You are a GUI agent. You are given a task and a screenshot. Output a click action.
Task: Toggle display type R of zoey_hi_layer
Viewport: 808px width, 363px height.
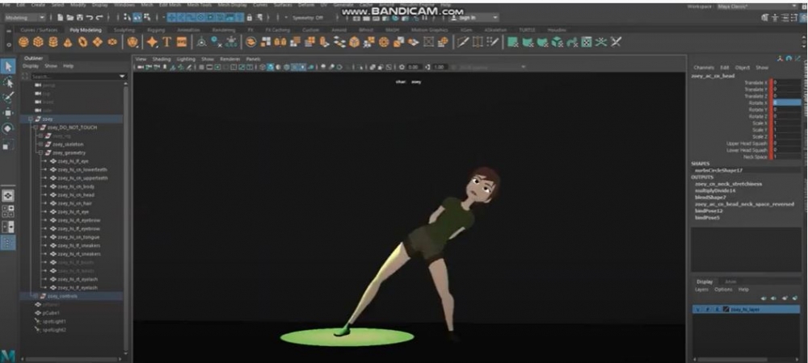click(x=717, y=310)
